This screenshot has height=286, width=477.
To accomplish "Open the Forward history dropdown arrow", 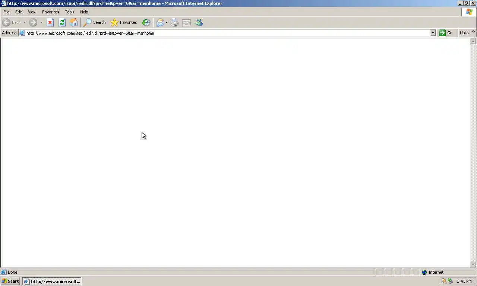I will pyautogui.click(x=41, y=22).
